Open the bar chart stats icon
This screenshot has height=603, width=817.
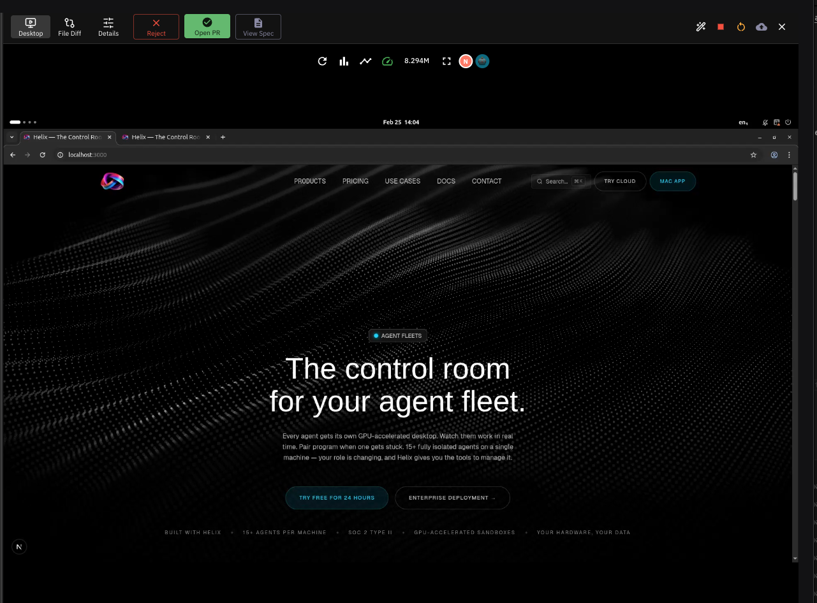coord(344,61)
